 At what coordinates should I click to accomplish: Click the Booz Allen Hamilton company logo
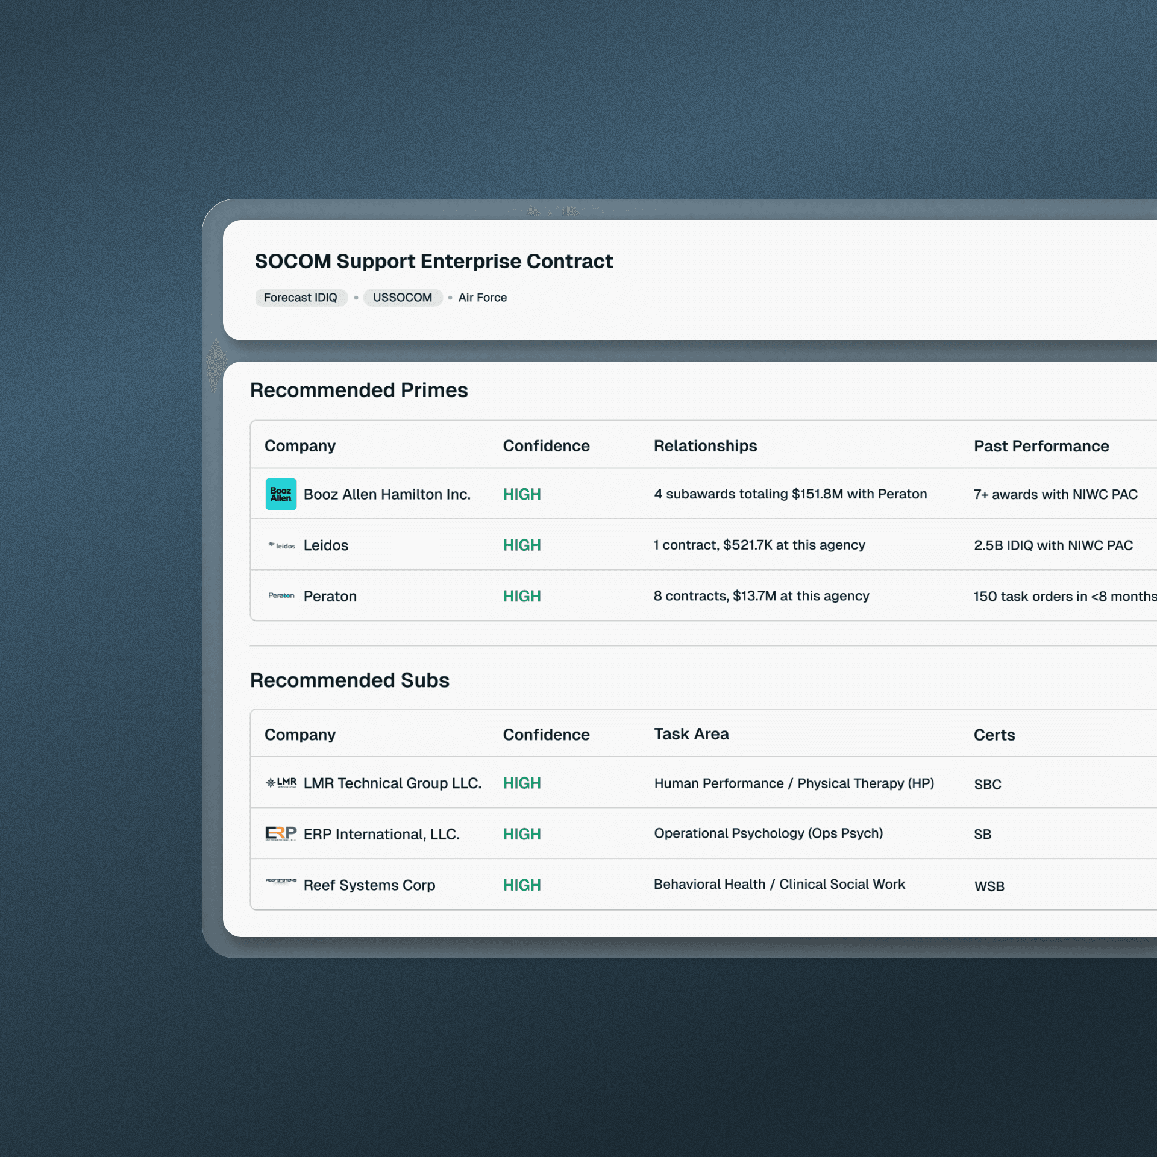click(x=281, y=494)
